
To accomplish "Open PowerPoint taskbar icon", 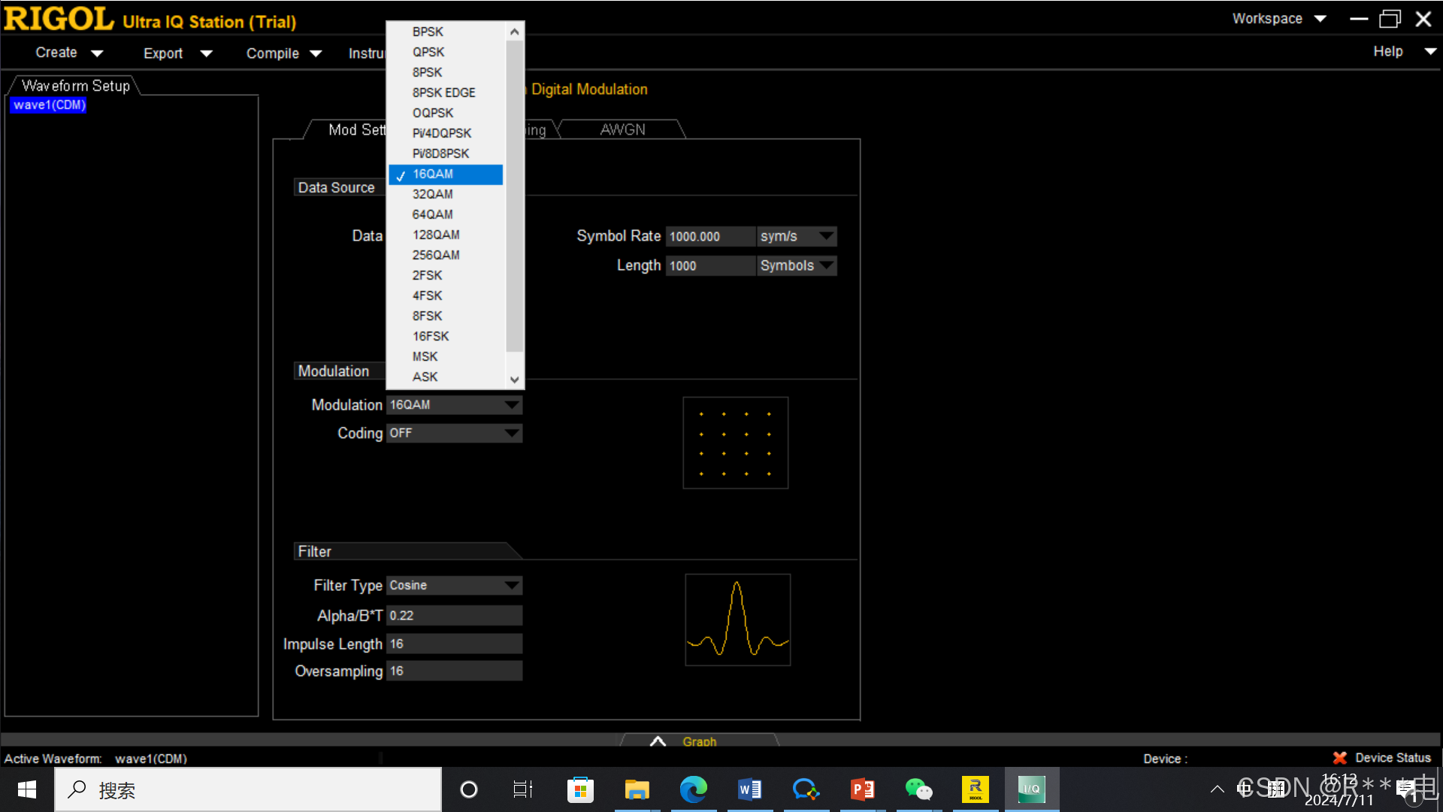I will tap(862, 789).
